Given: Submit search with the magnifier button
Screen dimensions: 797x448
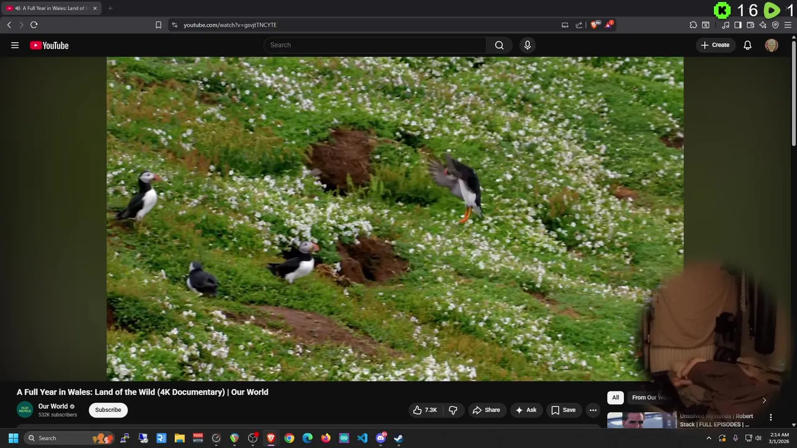Looking at the screenshot, I should [x=499, y=45].
